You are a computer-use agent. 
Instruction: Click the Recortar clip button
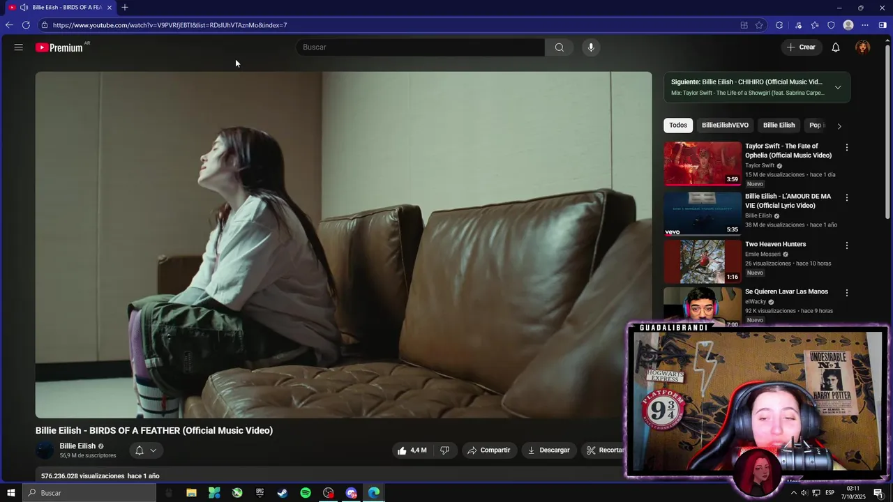pos(605,450)
